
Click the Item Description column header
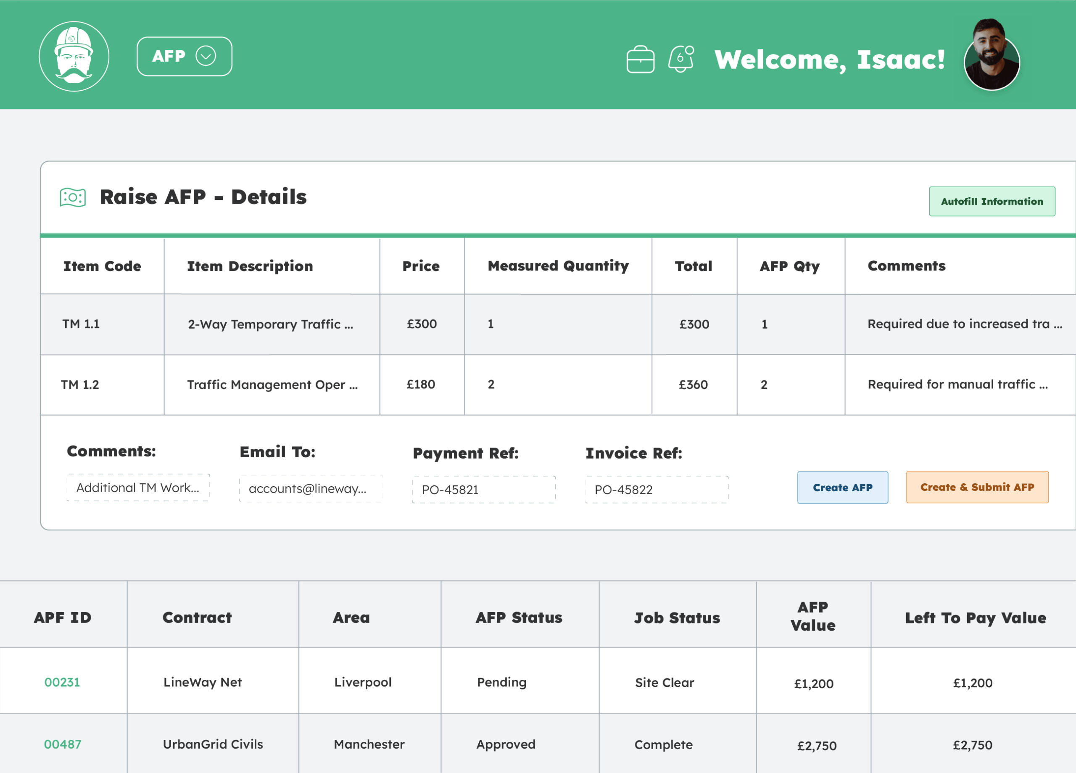(272, 266)
